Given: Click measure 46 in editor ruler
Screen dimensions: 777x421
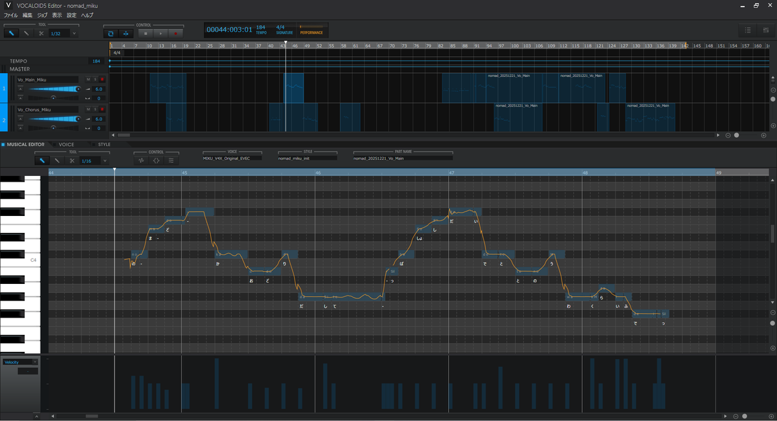Looking at the screenshot, I should 318,173.
